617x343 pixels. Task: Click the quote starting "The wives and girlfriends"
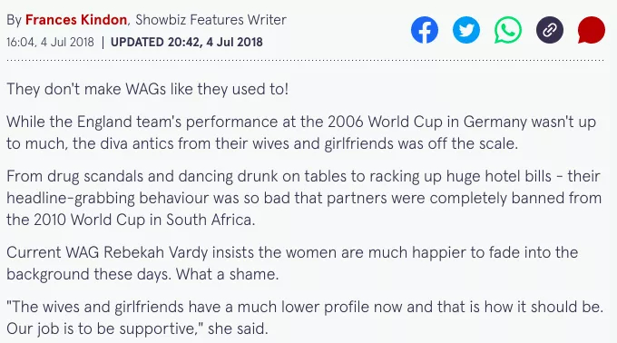point(305,318)
